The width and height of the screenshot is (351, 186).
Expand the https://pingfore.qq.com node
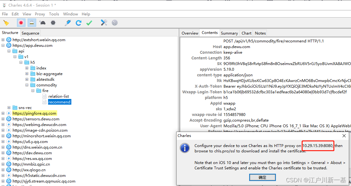pyautogui.click(x=3, y=113)
